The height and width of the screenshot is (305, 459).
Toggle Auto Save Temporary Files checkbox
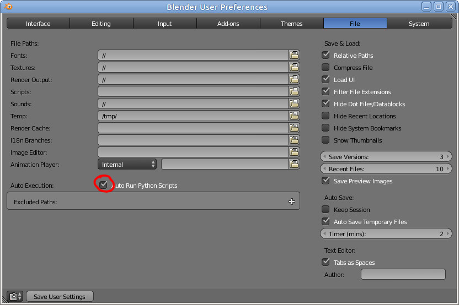325,221
